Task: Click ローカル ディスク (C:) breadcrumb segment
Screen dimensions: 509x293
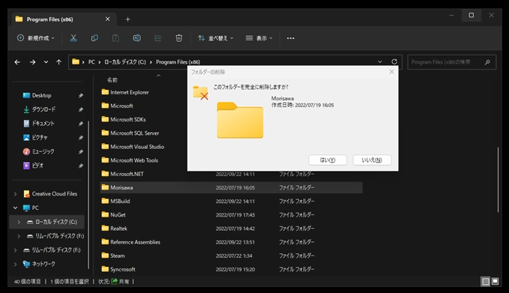Action: coord(125,61)
